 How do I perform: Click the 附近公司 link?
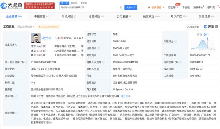[x=125, y=96]
